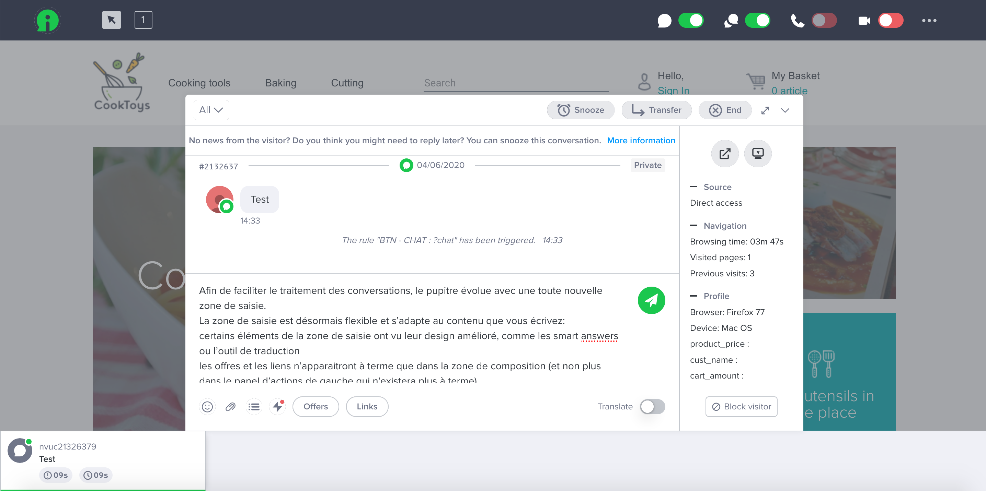Click the first 09s timer badge

pos(56,475)
